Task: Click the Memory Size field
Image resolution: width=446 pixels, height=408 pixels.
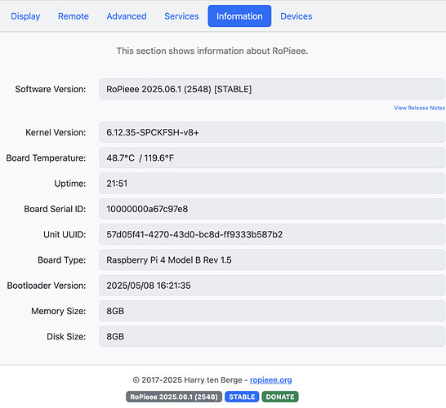Action: tap(272, 311)
